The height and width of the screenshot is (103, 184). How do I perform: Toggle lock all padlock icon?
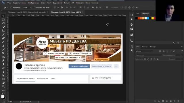pyautogui.click(x=158, y=59)
